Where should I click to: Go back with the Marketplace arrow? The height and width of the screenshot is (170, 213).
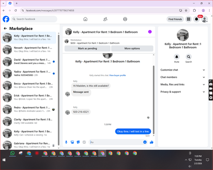pyautogui.click(x=5, y=28)
